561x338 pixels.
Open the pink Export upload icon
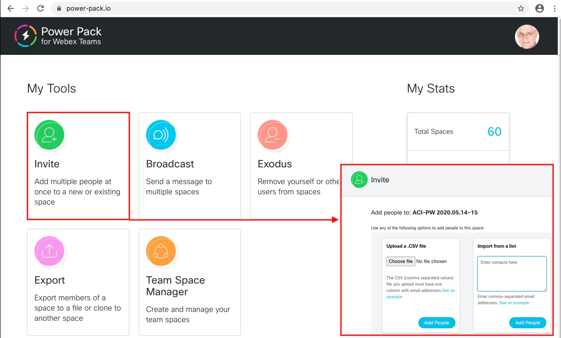click(49, 251)
